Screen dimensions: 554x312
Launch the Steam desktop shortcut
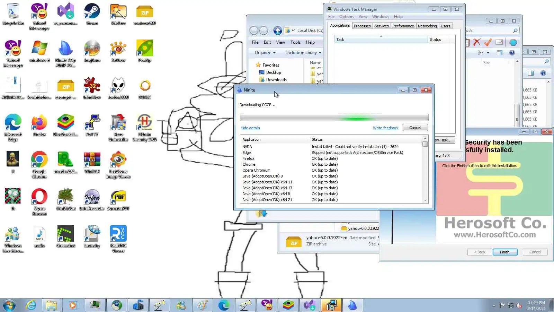coord(92,15)
